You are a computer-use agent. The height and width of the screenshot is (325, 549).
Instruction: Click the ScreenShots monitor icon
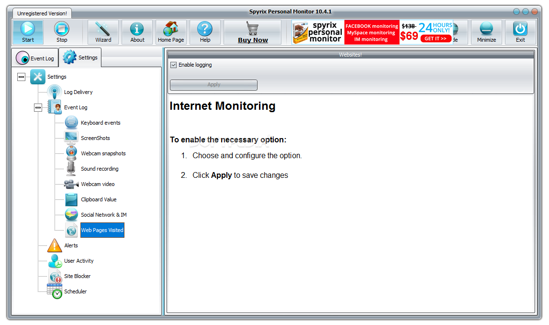point(71,138)
